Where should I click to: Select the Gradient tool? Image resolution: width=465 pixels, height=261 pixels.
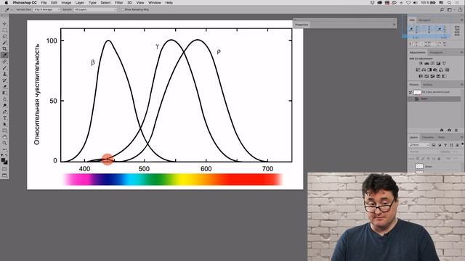(x=4, y=93)
